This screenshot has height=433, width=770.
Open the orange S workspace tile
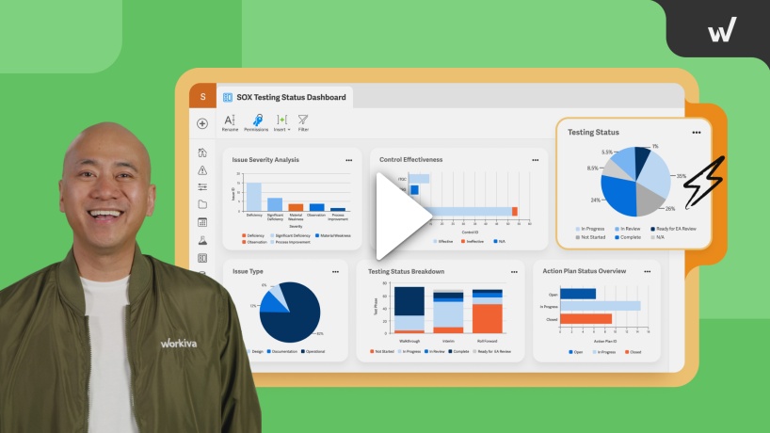(202, 96)
